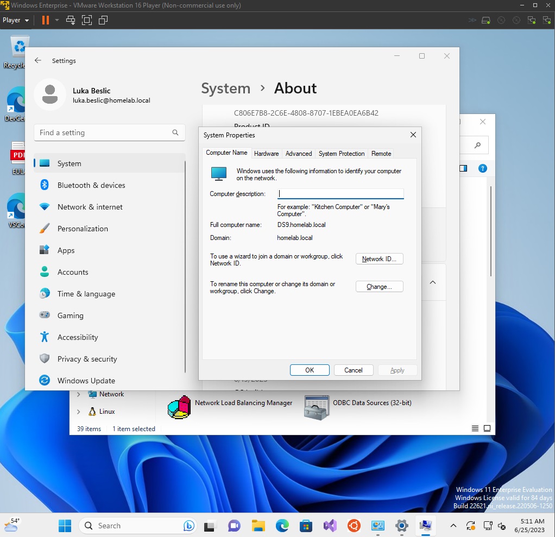This screenshot has height=537, width=555.
Task: Open Bluetooth & devices settings
Action: point(109,185)
